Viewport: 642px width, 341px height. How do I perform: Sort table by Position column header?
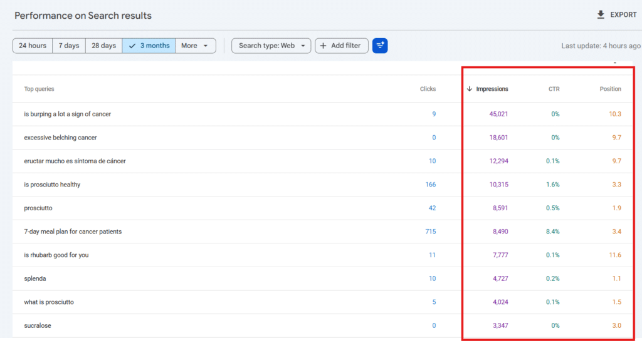tap(610, 89)
